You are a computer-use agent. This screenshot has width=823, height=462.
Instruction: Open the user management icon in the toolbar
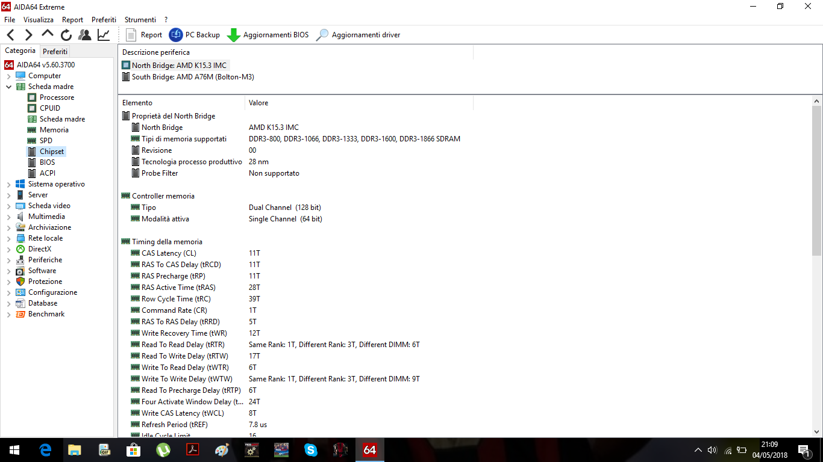(85, 35)
